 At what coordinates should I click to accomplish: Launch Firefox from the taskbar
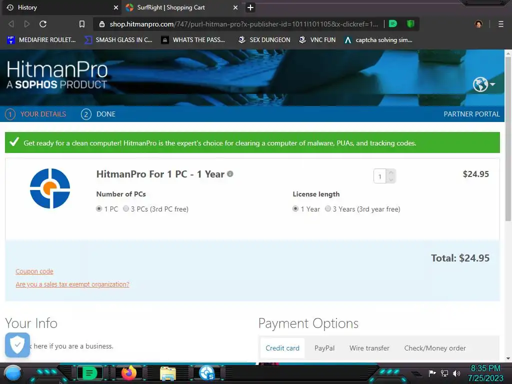pyautogui.click(x=129, y=373)
